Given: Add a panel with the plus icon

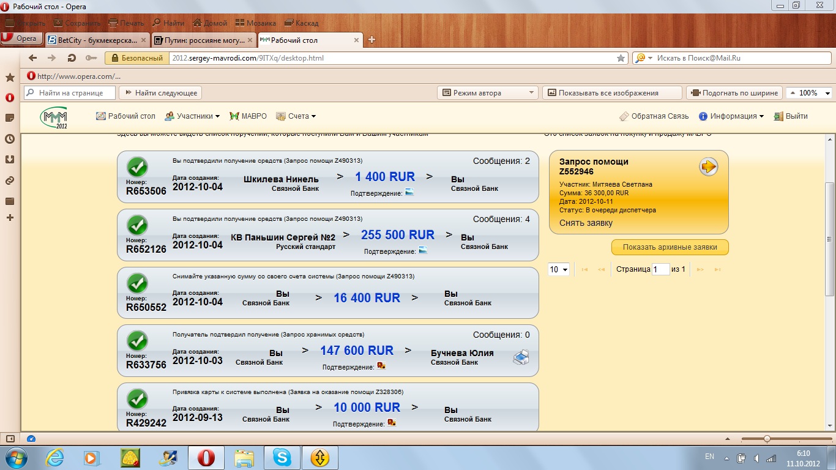Looking at the screenshot, I should pyautogui.click(x=10, y=217).
